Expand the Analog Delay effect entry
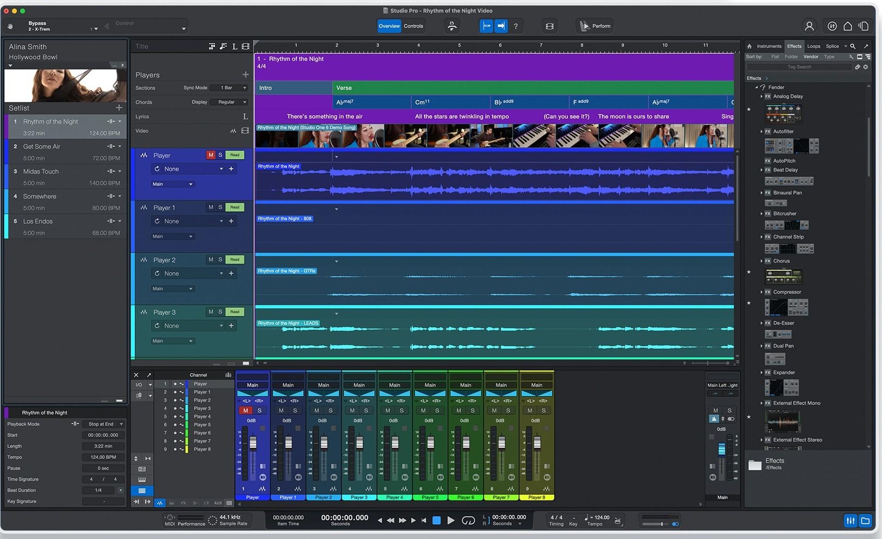 [761, 96]
